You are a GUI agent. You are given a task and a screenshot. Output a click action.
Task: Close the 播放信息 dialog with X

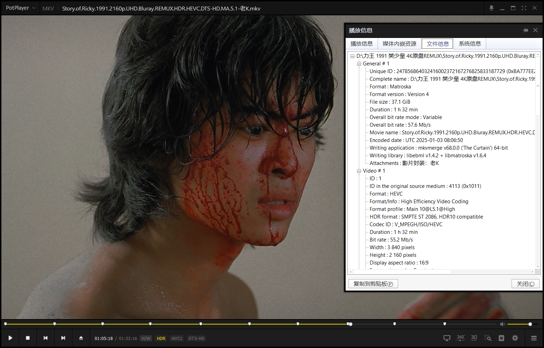coord(536,30)
